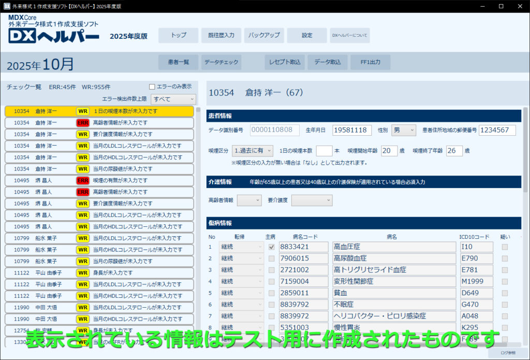Viewport: 530px width, 360px height.
Task: Click WR badge for 平山 由季子 身長 row
Action: 82,272
